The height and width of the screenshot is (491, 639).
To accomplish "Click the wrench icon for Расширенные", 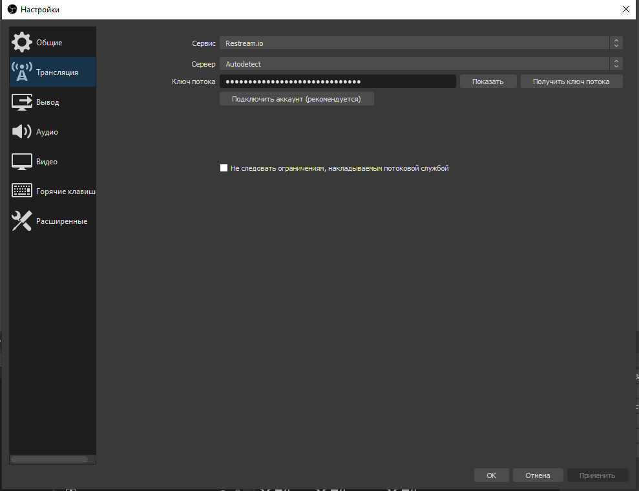I will 21,221.
